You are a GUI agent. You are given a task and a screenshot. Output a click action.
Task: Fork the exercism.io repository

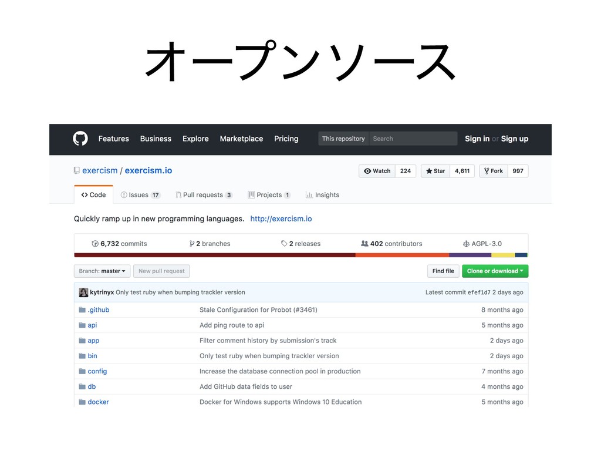click(492, 171)
